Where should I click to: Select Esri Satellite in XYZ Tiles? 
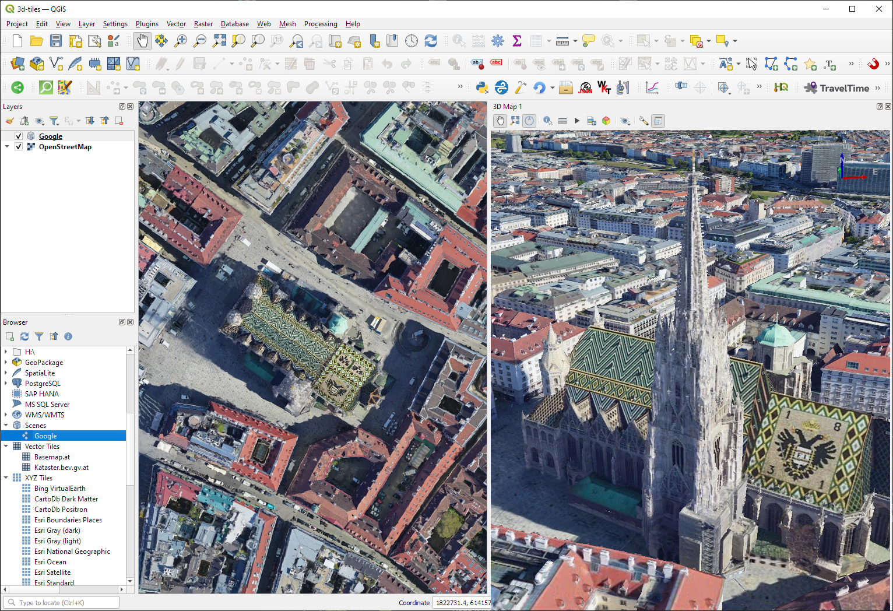[52, 572]
